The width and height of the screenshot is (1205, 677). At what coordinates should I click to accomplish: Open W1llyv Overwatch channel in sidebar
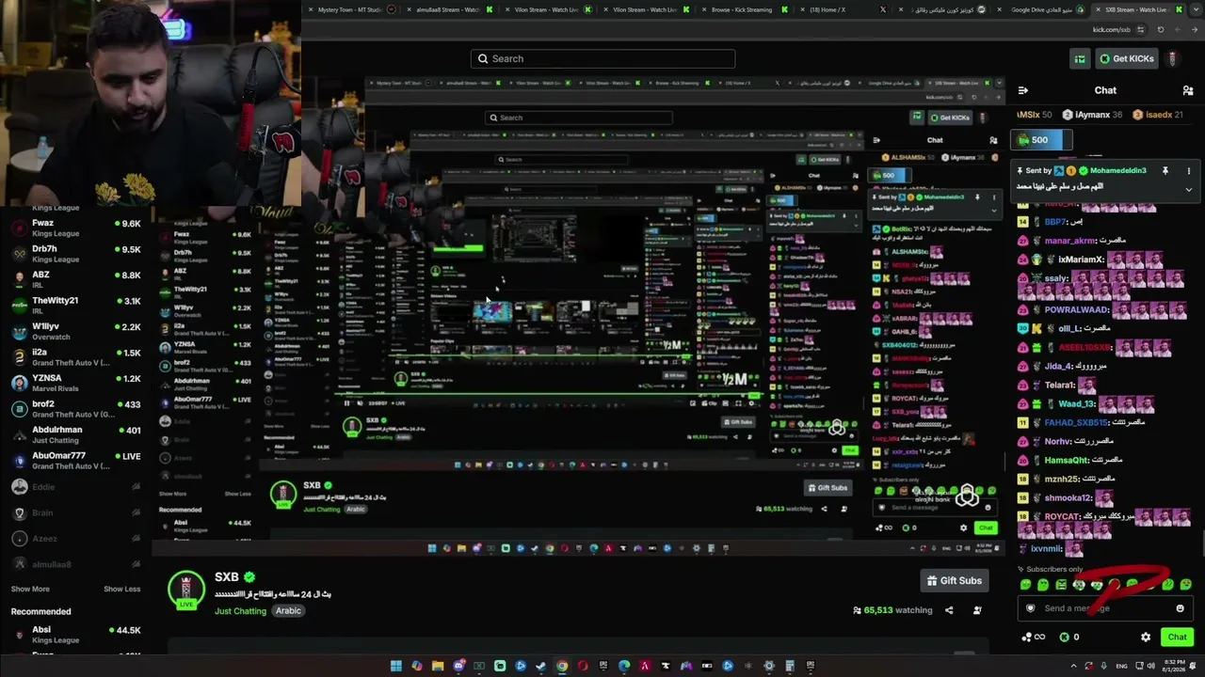(75, 331)
